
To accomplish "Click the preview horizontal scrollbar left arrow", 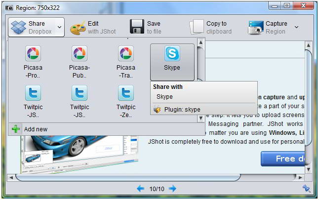I will pos(11,178).
